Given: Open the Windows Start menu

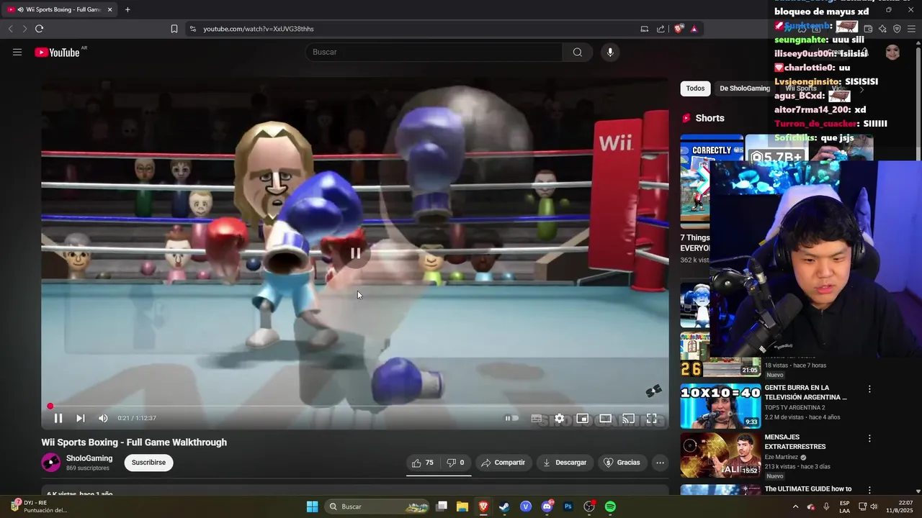Looking at the screenshot, I should (x=312, y=506).
